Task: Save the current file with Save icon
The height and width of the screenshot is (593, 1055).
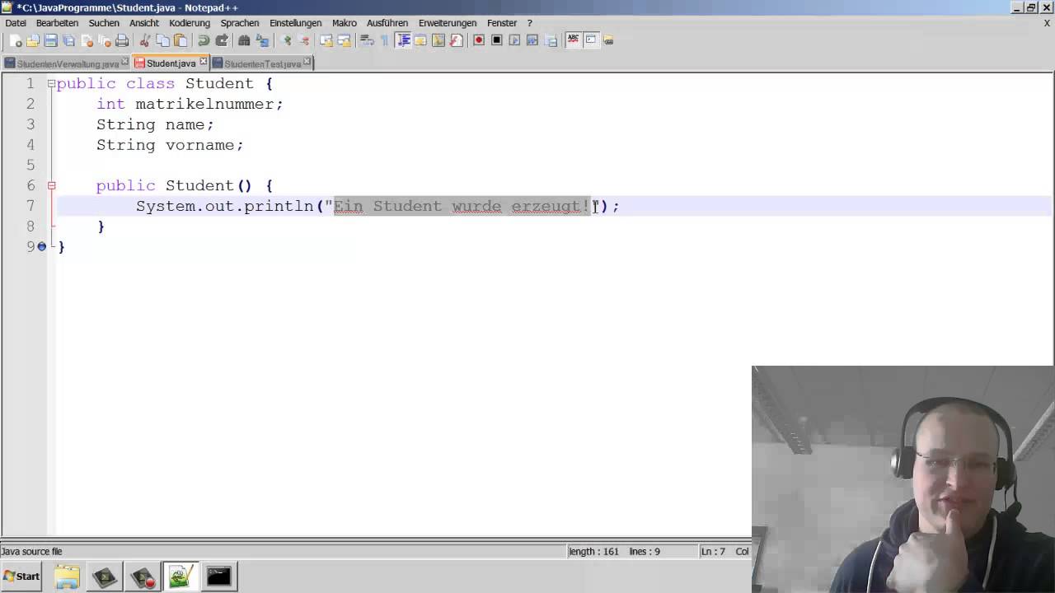Action: tap(50, 40)
